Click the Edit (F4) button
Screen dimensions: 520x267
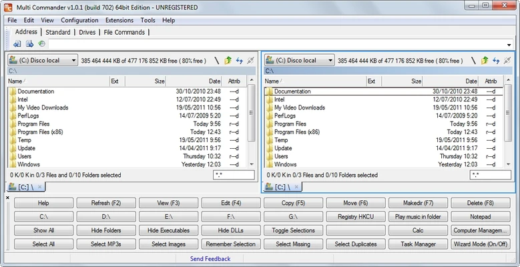tap(231, 203)
